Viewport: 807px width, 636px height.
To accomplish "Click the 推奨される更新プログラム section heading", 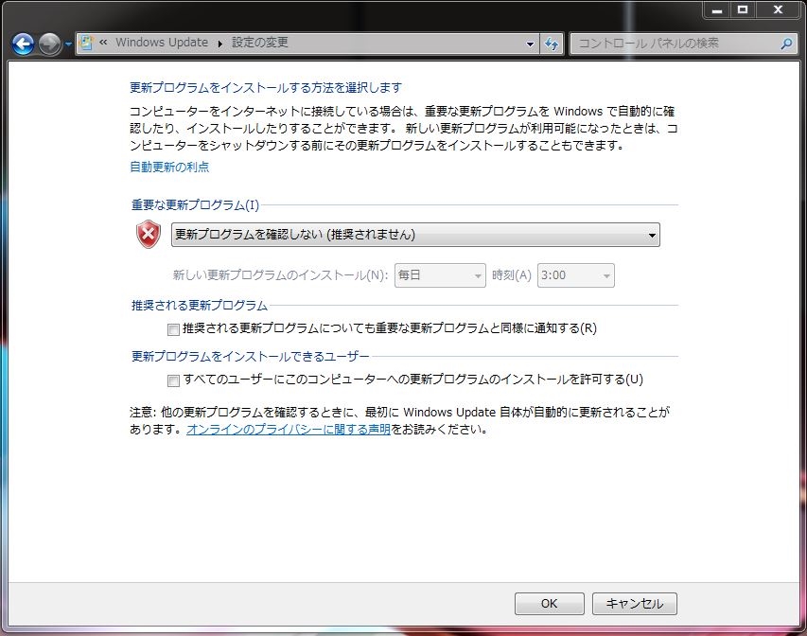I will point(200,306).
